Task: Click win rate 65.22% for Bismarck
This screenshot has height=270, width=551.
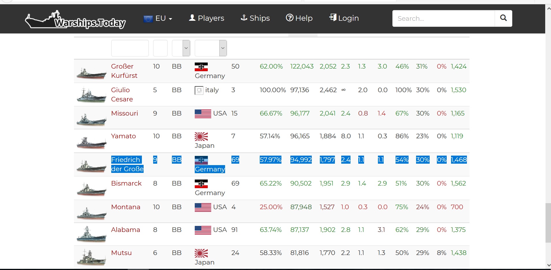Action: point(270,183)
